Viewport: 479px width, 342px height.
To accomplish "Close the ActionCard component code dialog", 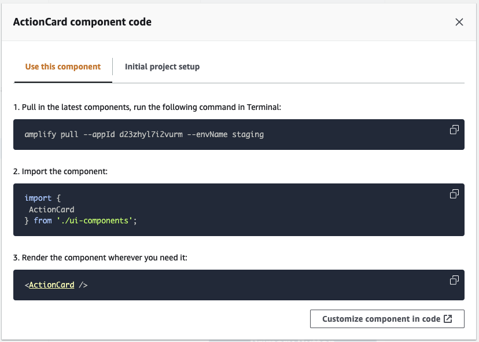I will tap(459, 22).
